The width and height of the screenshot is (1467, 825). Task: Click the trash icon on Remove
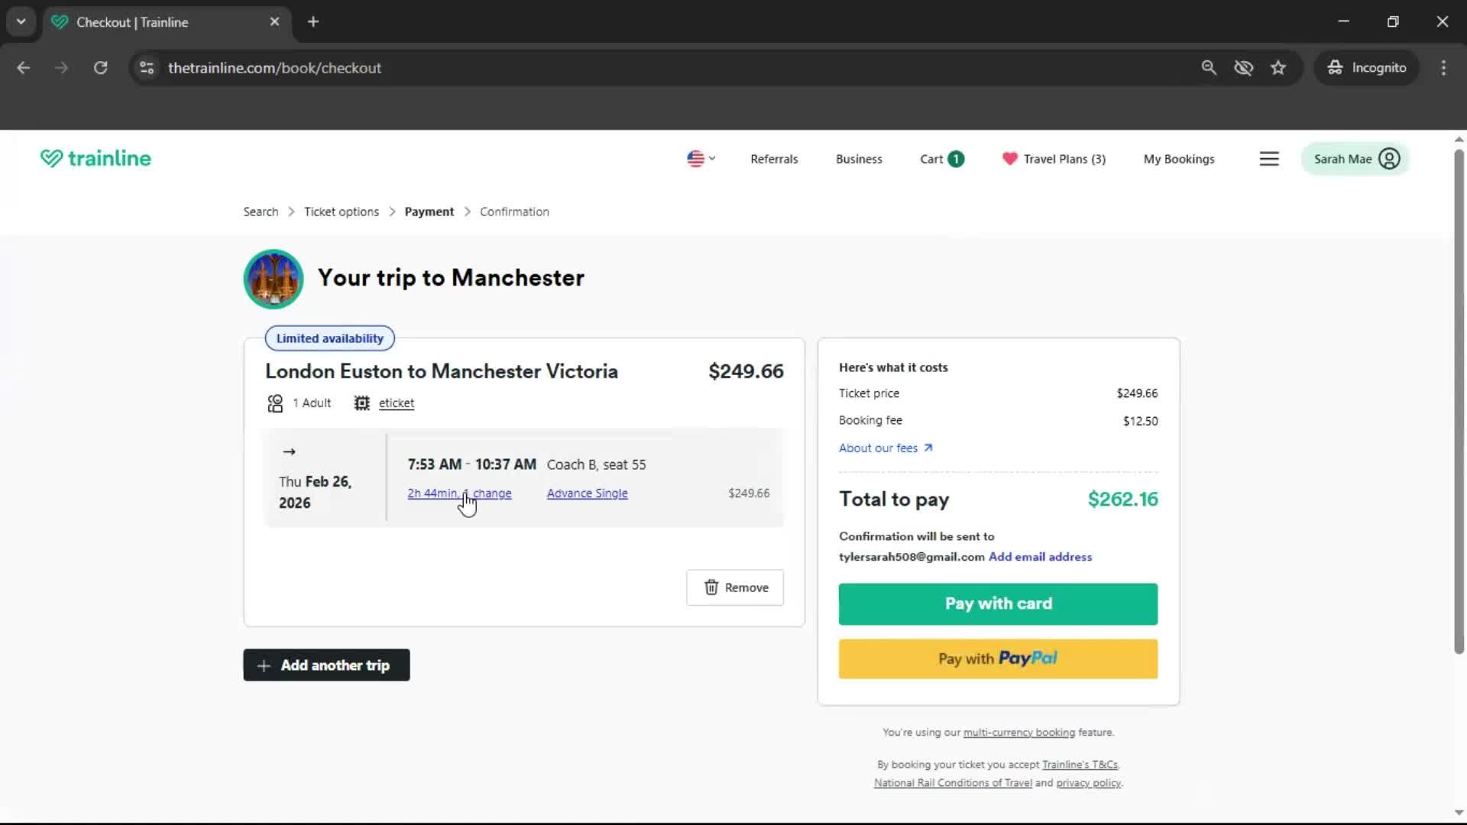711,587
